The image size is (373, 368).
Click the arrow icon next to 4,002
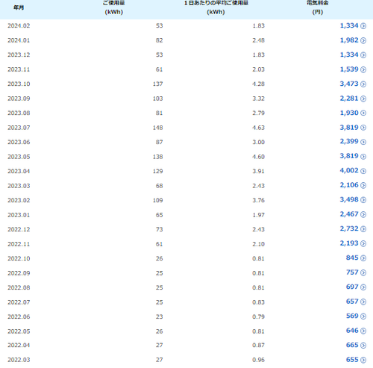click(363, 171)
